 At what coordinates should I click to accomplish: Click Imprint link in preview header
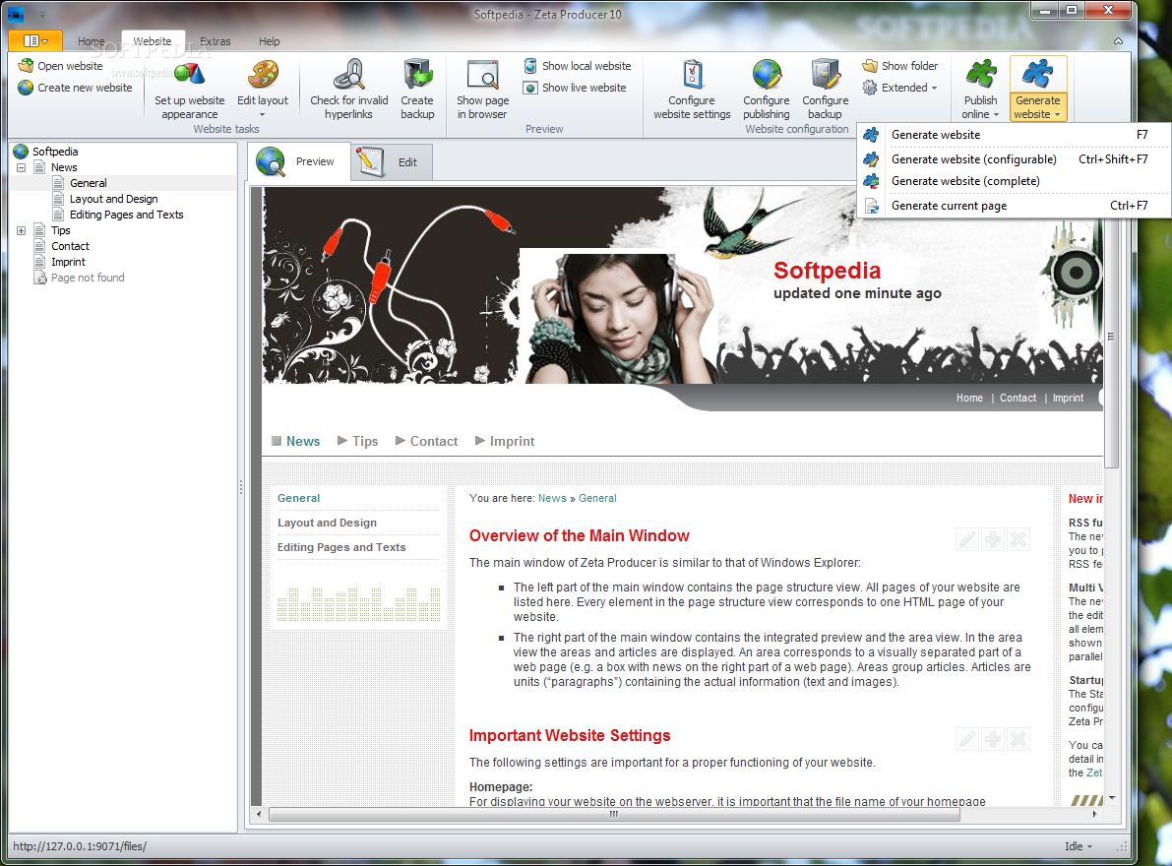click(x=1068, y=398)
